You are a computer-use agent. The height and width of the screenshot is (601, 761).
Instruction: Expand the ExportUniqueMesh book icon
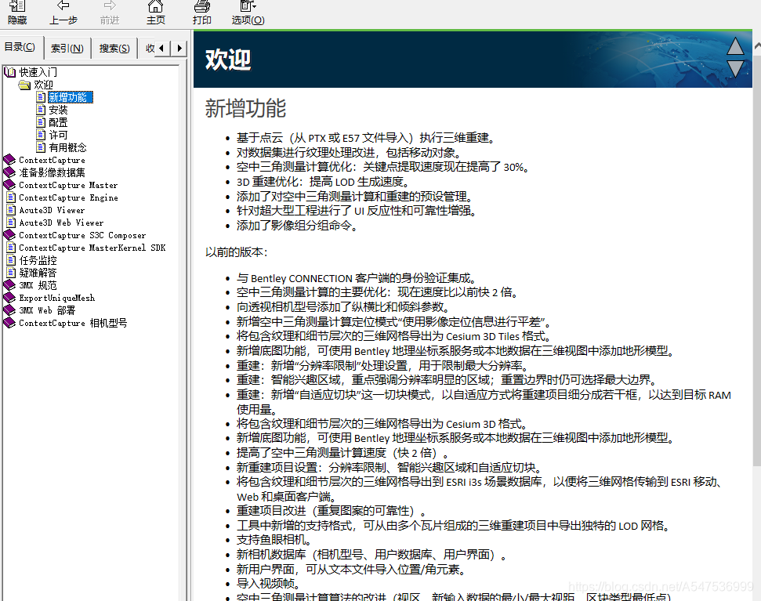coord(9,298)
